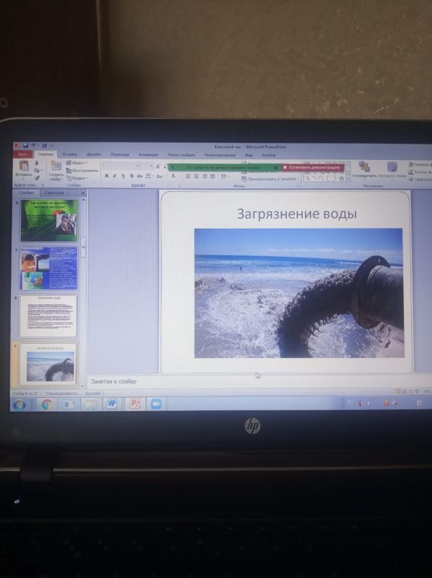Close the slides pane with the X
The height and width of the screenshot is (578, 432).
[83, 193]
